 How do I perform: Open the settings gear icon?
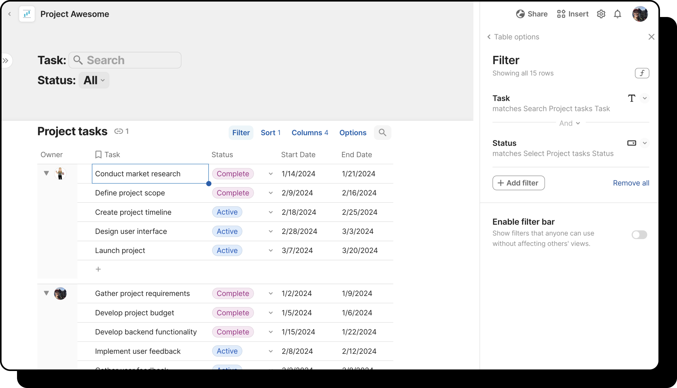[x=601, y=14]
